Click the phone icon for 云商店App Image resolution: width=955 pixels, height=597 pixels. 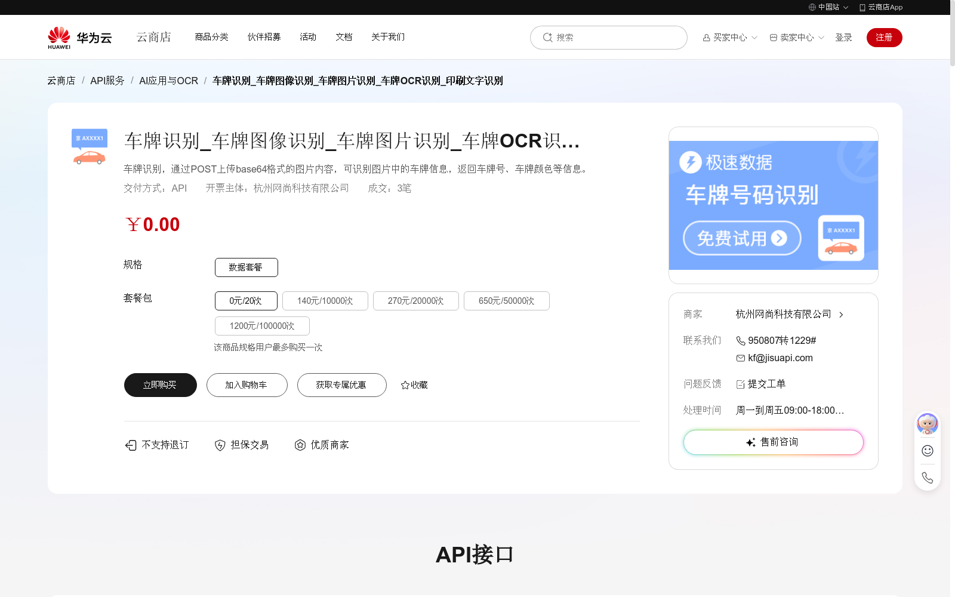tap(862, 7)
